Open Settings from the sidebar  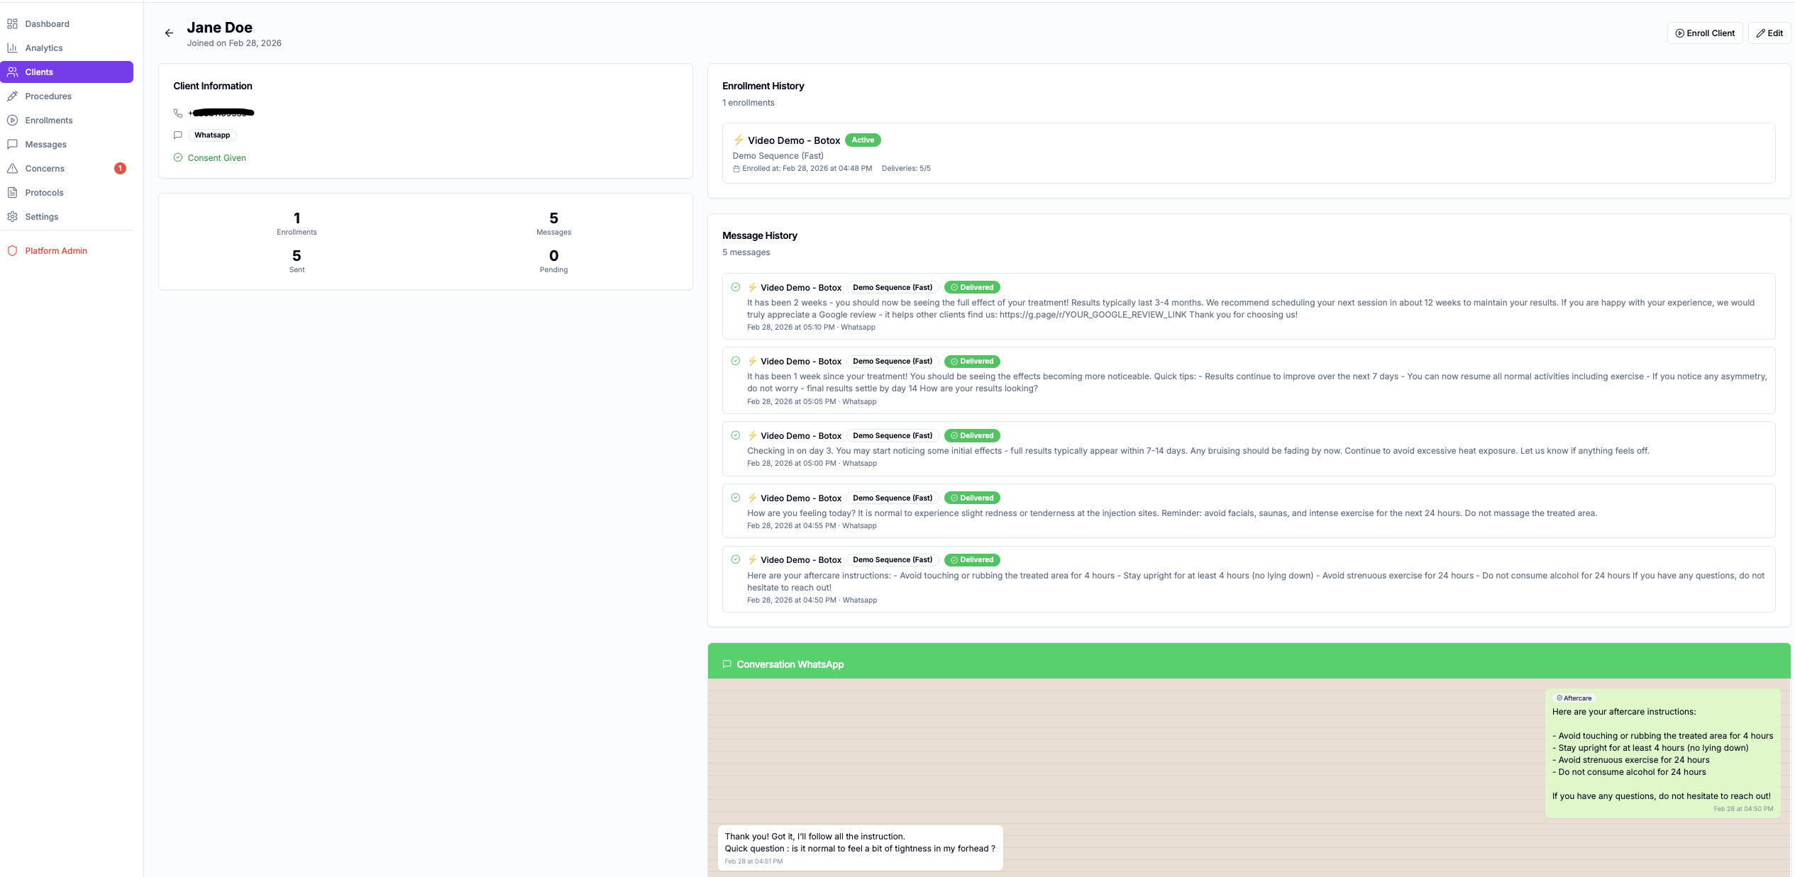coord(12,216)
